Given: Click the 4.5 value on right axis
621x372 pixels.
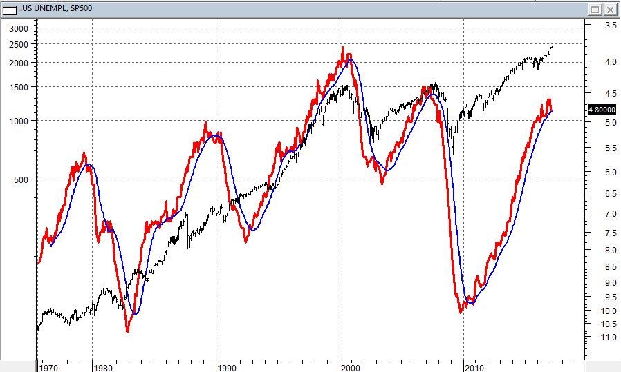Looking at the screenshot, I should click(x=611, y=94).
